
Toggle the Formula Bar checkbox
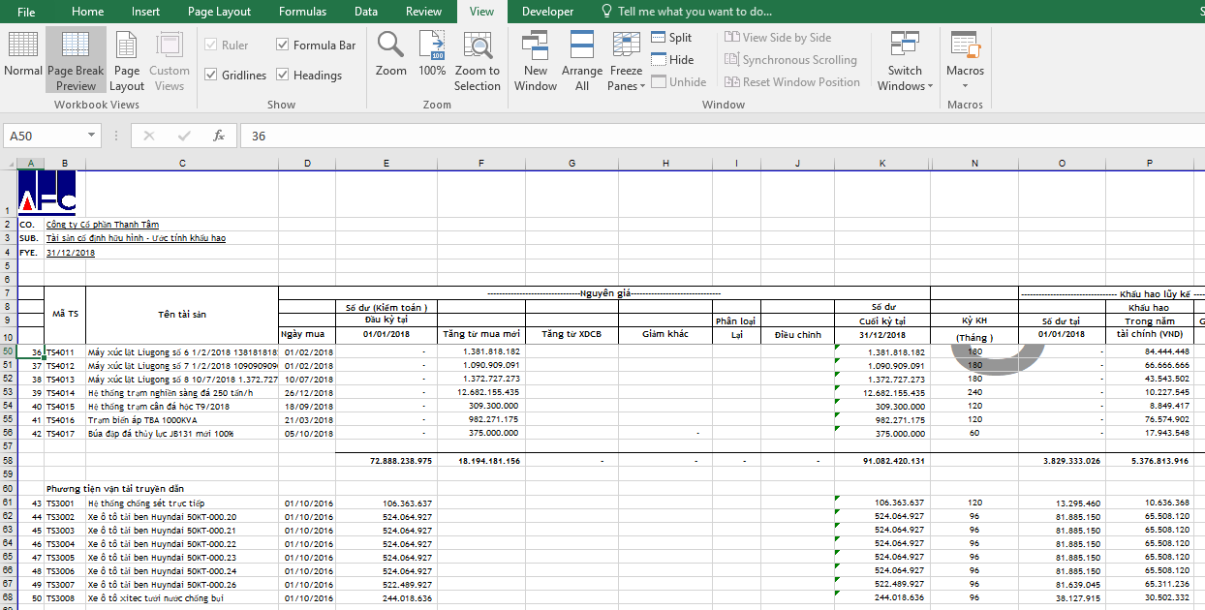coord(283,46)
